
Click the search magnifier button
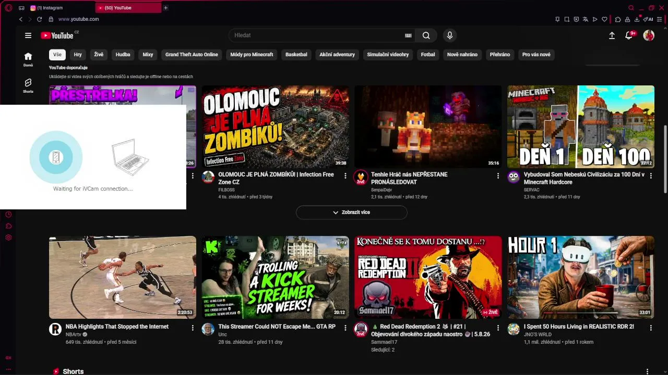click(x=426, y=35)
